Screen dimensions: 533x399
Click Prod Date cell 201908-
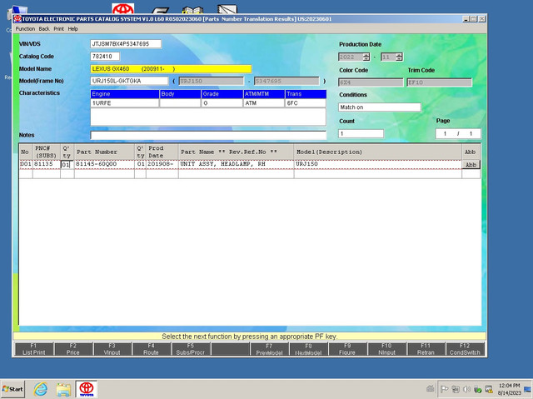point(161,164)
